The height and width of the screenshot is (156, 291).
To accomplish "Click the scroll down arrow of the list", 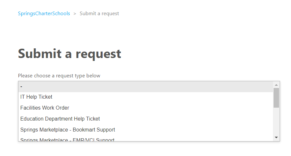I will (x=276, y=137).
